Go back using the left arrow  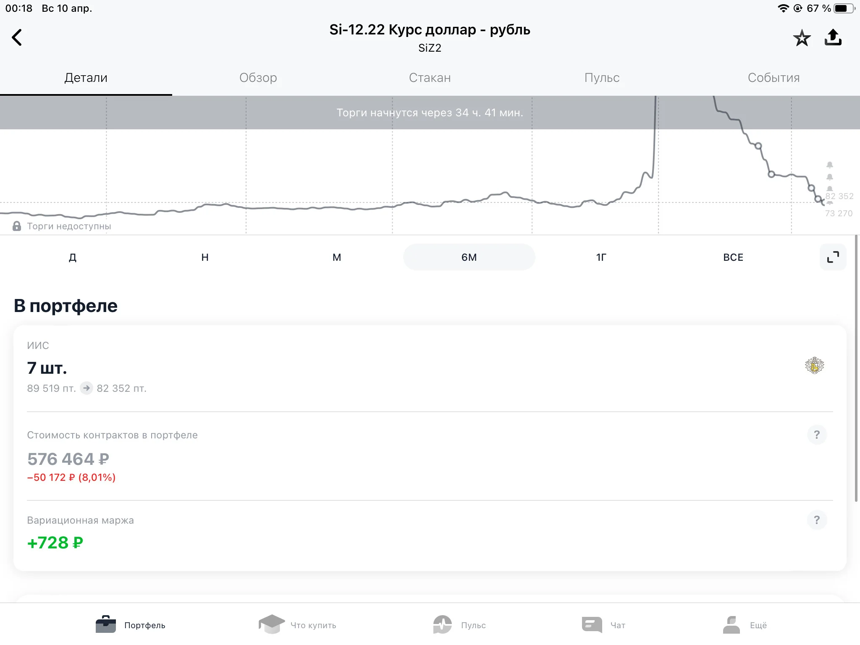pyautogui.click(x=17, y=37)
